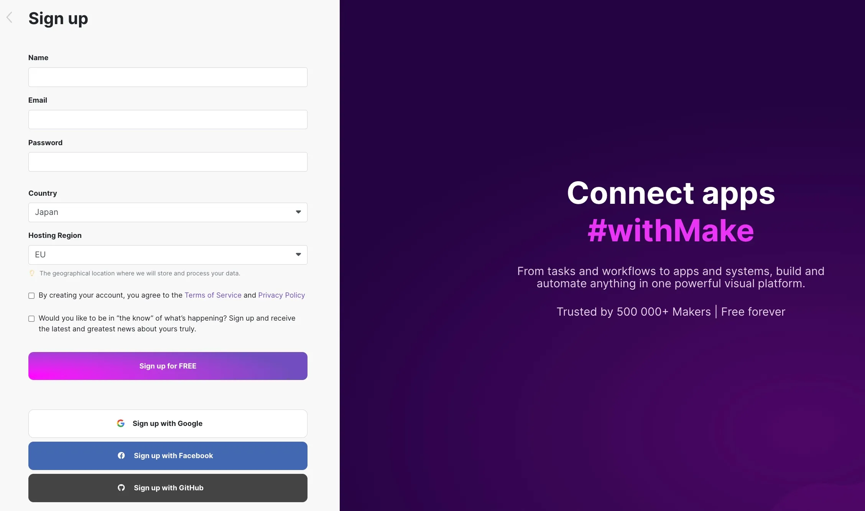Click into the Email field
Screen dimensions: 865x511
168,120
